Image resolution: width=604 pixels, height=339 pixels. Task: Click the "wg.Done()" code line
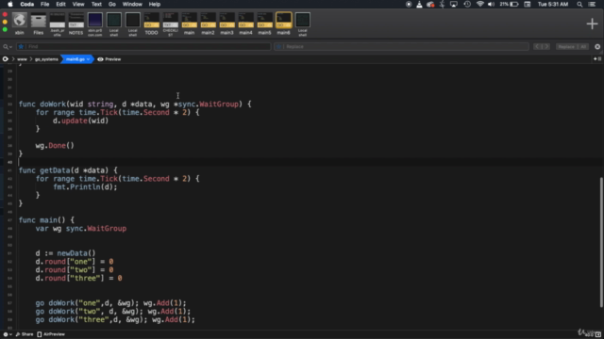(55, 146)
